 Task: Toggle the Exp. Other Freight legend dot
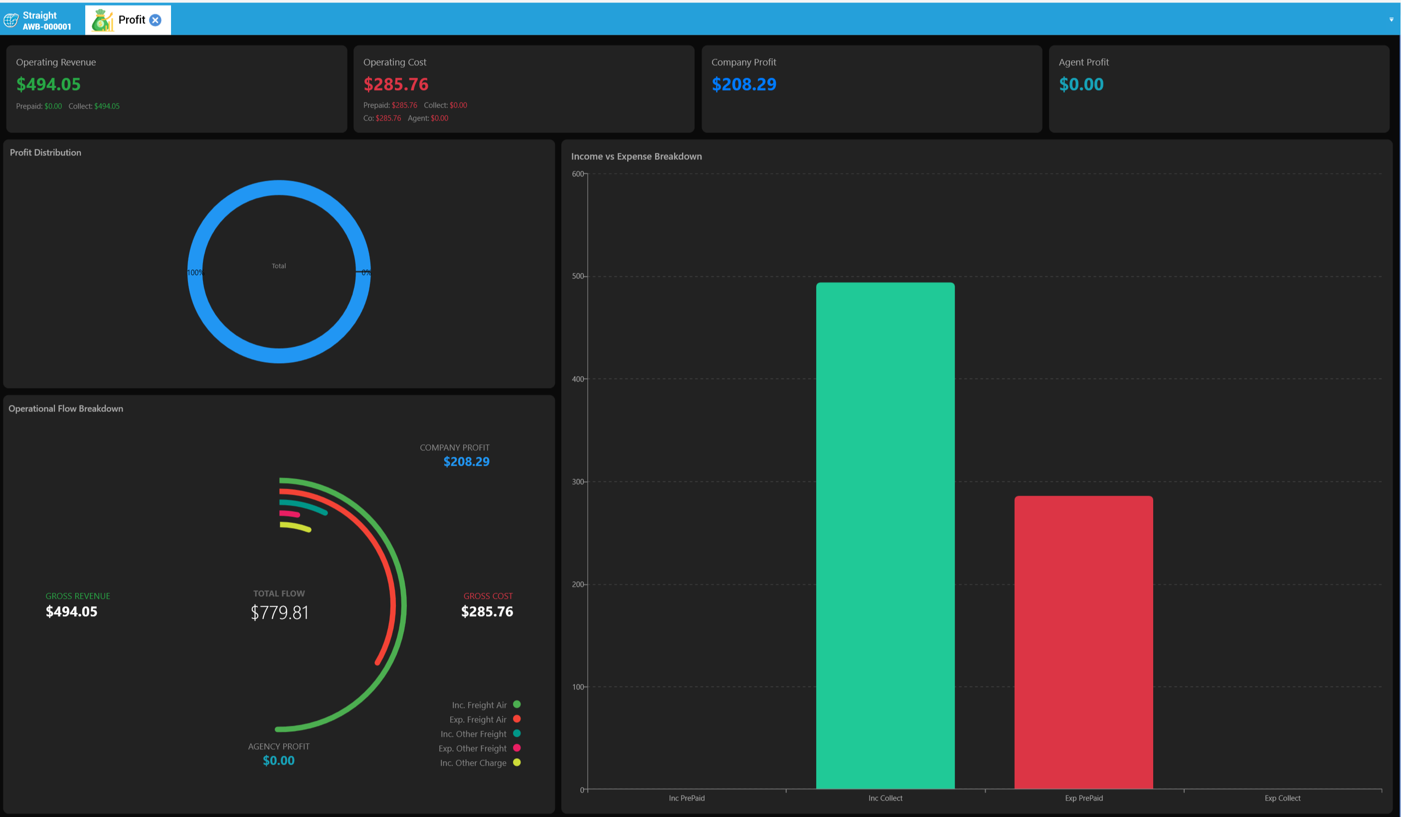[x=517, y=748]
